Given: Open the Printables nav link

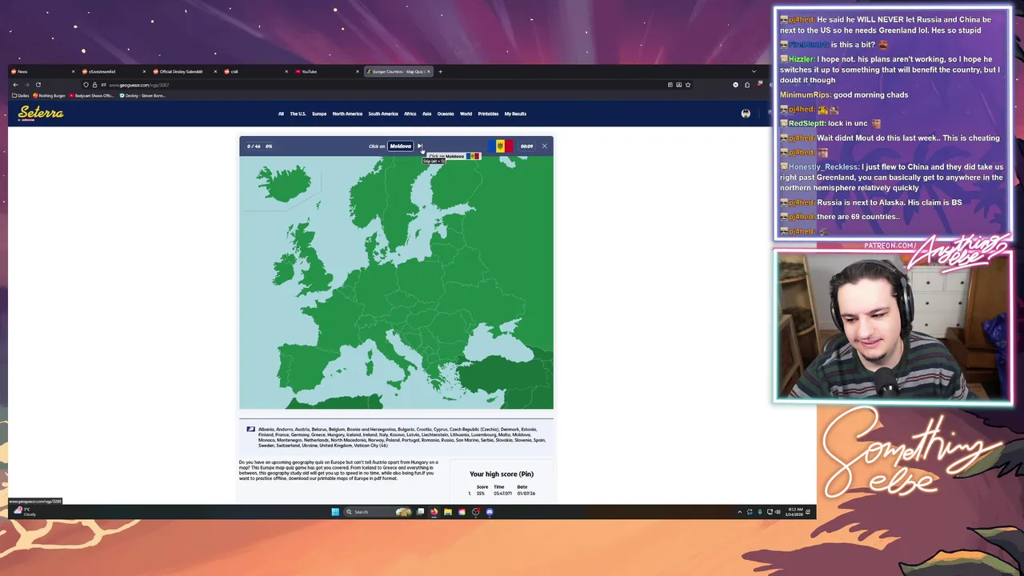Looking at the screenshot, I should tap(488, 114).
